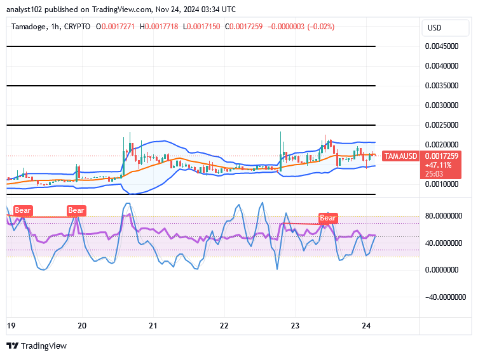Click the 0.0035000 price axis label
The width and height of the screenshot is (478, 357).
tap(442, 86)
